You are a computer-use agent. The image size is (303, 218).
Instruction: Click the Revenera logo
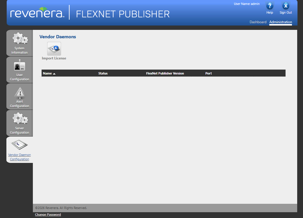(37, 12)
